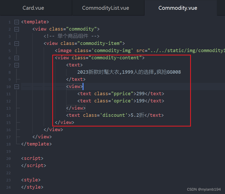This screenshot has height=194, width=225.
Task: Click the commodity-img image tag line
Action: pyautogui.click(x=140, y=51)
